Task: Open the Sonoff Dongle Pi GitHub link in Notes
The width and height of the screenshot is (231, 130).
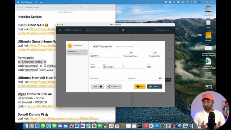Action: pyautogui.click(x=64, y=118)
